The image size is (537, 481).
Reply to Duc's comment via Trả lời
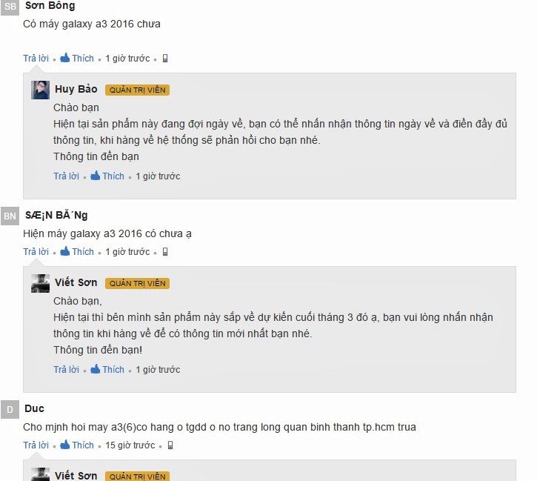pos(36,445)
